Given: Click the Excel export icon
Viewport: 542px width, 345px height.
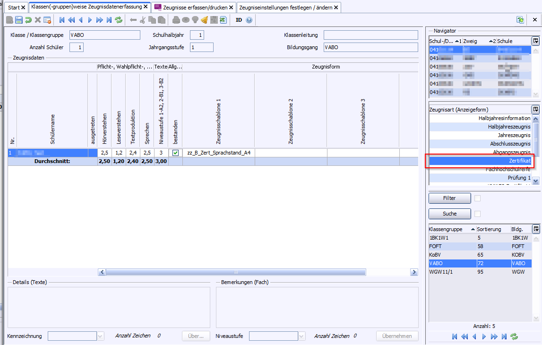Looking at the screenshot, I should [223, 20].
